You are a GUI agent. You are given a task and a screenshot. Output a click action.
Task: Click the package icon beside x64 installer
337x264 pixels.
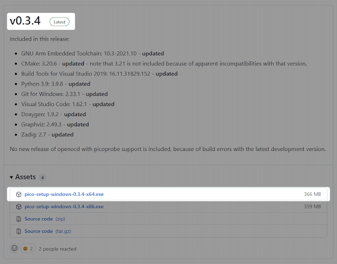tap(18, 194)
